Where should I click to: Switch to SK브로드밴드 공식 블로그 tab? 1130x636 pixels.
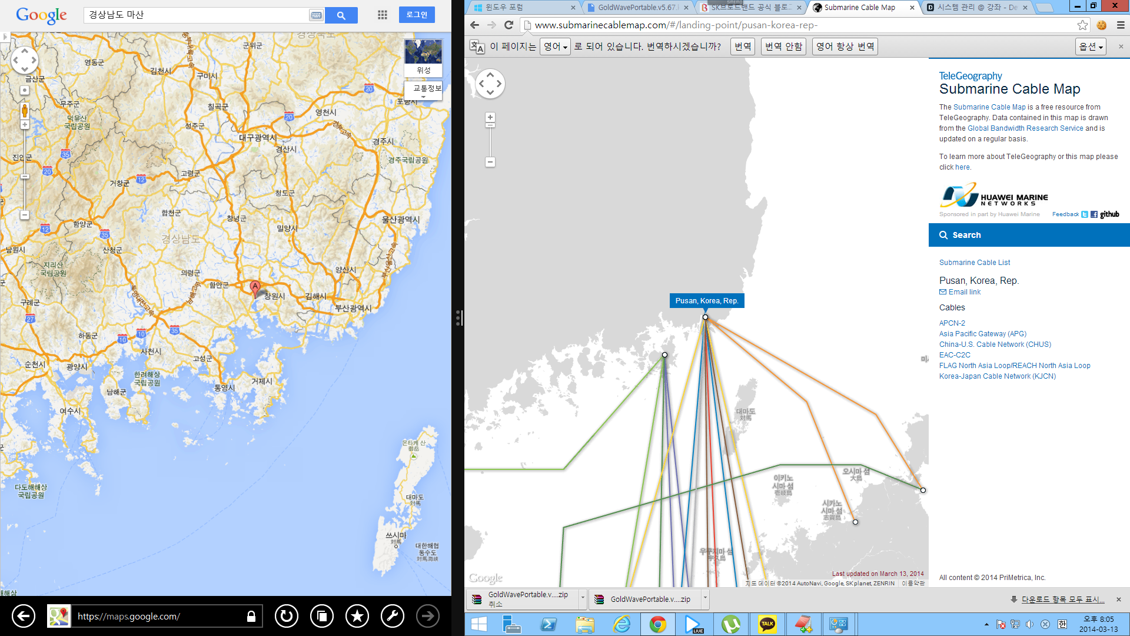pos(750,8)
